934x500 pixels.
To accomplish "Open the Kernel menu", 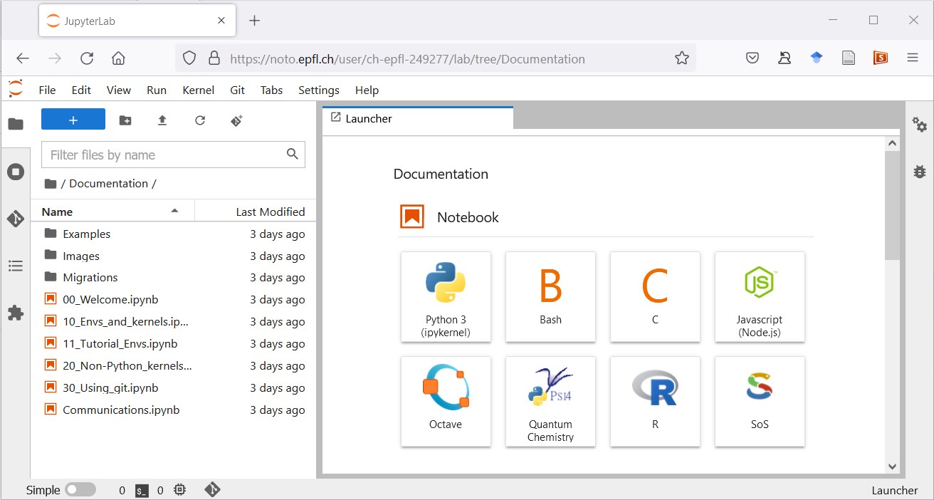I will pyautogui.click(x=198, y=90).
